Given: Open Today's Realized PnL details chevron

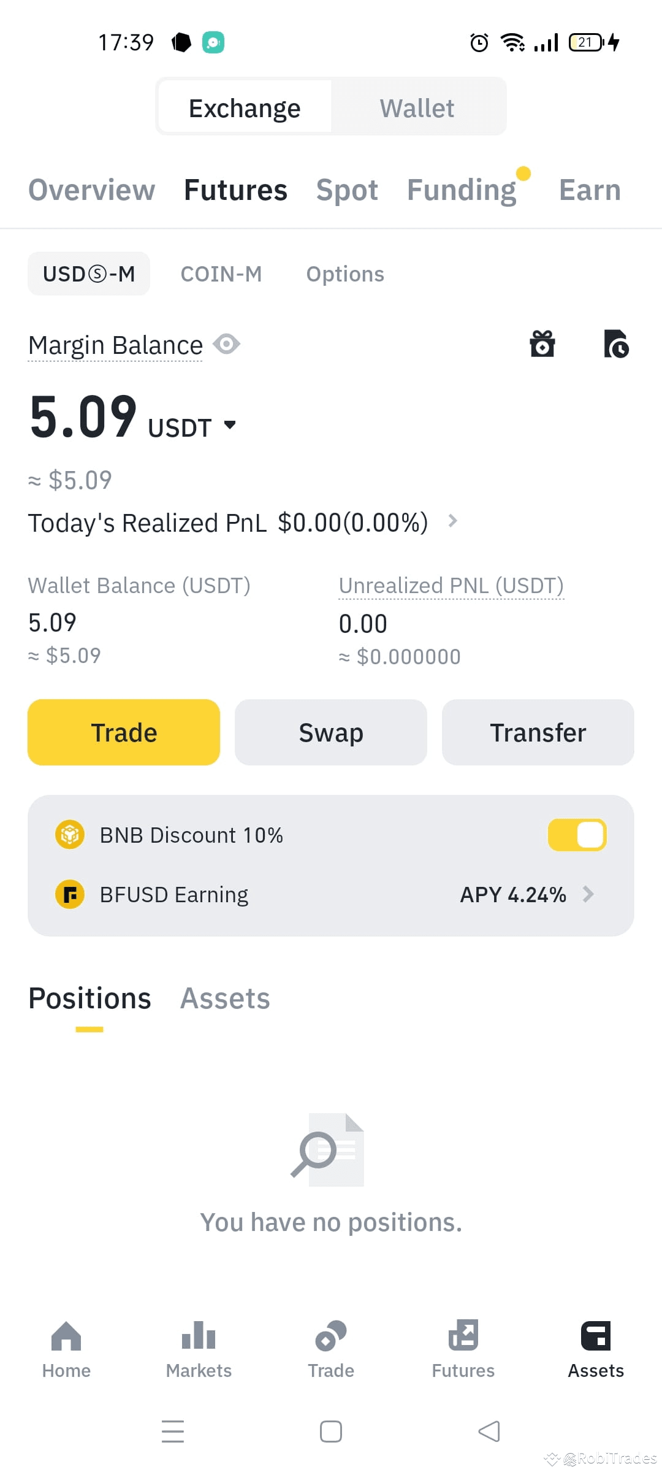Looking at the screenshot, I should pos(453,521).
